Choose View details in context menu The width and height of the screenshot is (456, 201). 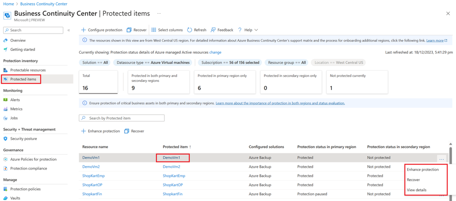pos(416,190)
